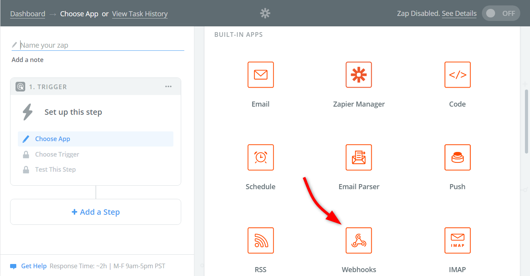
Task: Open the Get Help link
Action: [x=34, y=266]
